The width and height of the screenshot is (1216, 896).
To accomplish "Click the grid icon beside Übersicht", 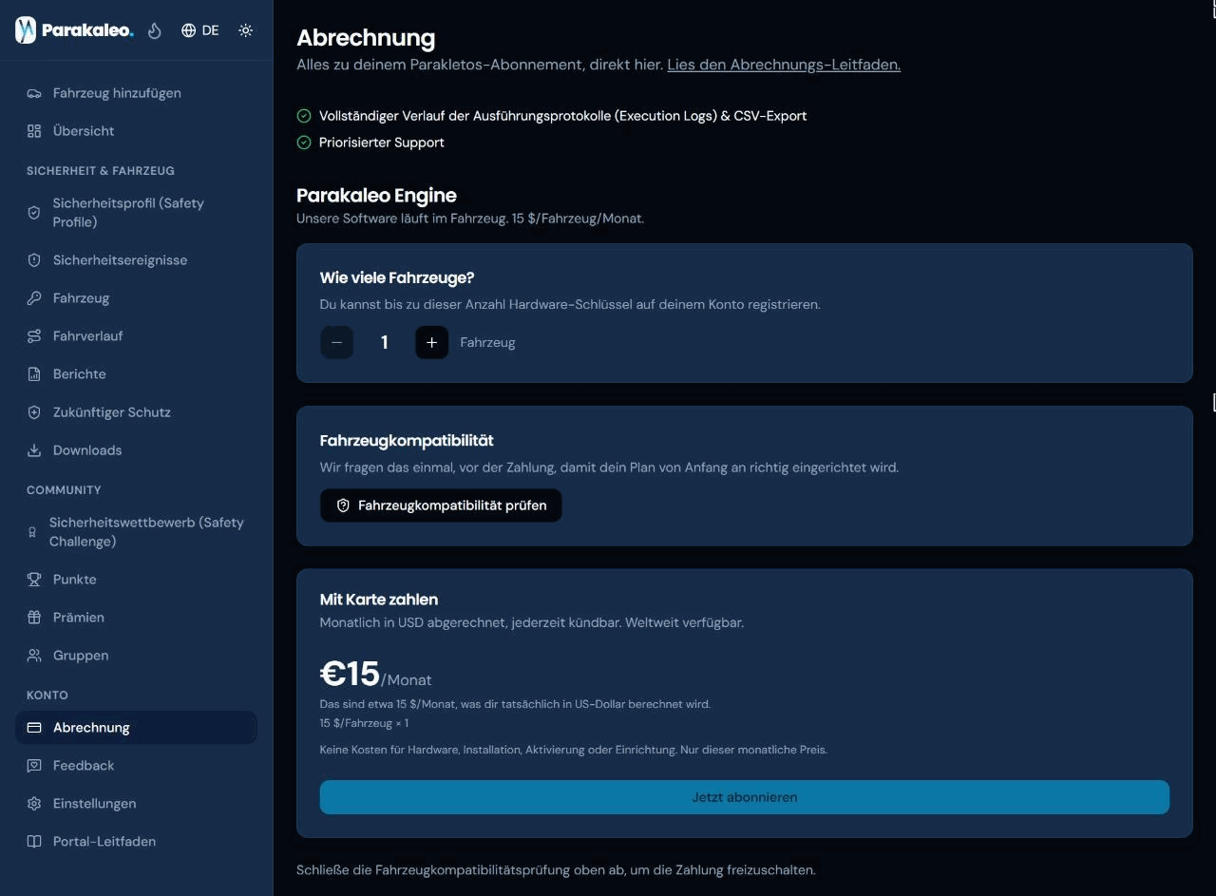I will click(x=34, y=131).
